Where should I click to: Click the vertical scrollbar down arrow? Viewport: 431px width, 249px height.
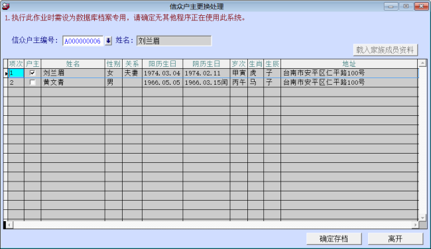(x=422, y=218)
